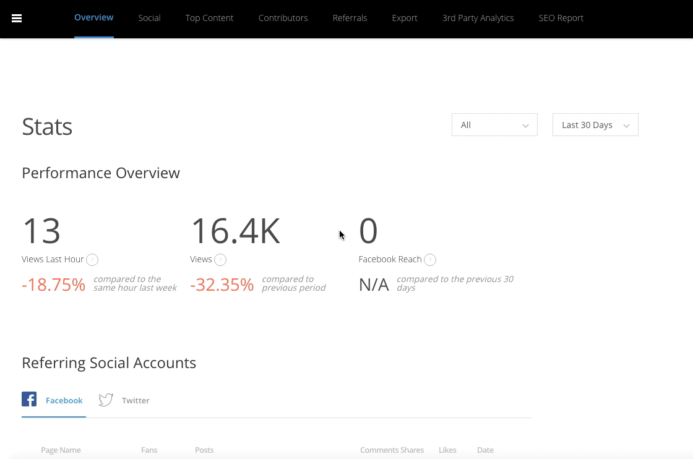Image resolution: width=693 pixels, height=459 pixels.
Task: Switch to the Social tab
Action: 149,18
